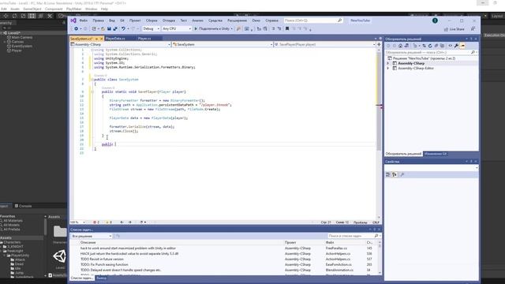Open the 100 % zoom level dropdown
505x284 pixels.
point(77,222)
